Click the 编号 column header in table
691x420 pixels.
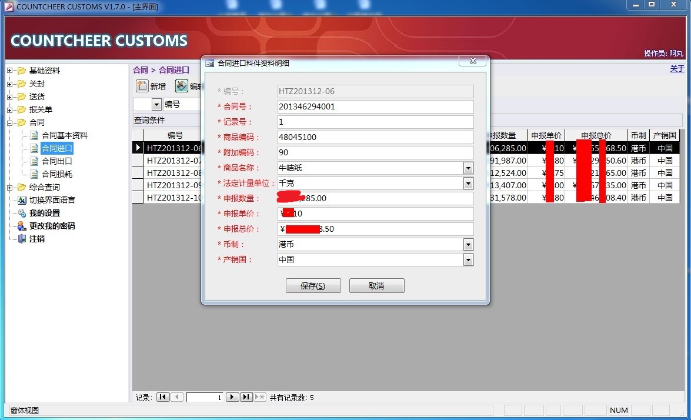tap(175, 135)
